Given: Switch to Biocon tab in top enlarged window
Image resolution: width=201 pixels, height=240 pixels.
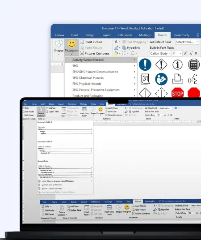Looking at the screenshot, I should [162, 35].
